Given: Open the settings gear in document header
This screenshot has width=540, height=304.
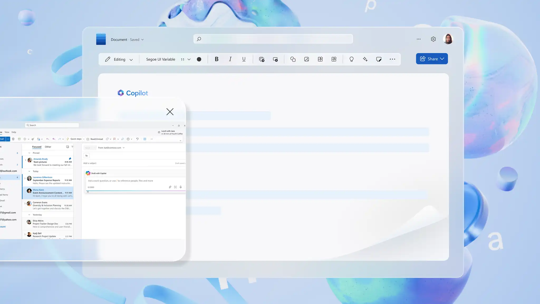Looking at the screenshot, I should click(x=433, y=39).
